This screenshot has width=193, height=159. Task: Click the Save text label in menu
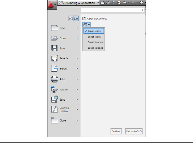pos(62,49)
